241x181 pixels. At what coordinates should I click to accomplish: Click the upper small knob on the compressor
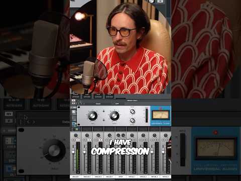coord(133,112)
